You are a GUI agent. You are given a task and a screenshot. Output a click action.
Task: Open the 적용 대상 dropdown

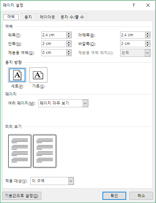click(x=52, y=181)
